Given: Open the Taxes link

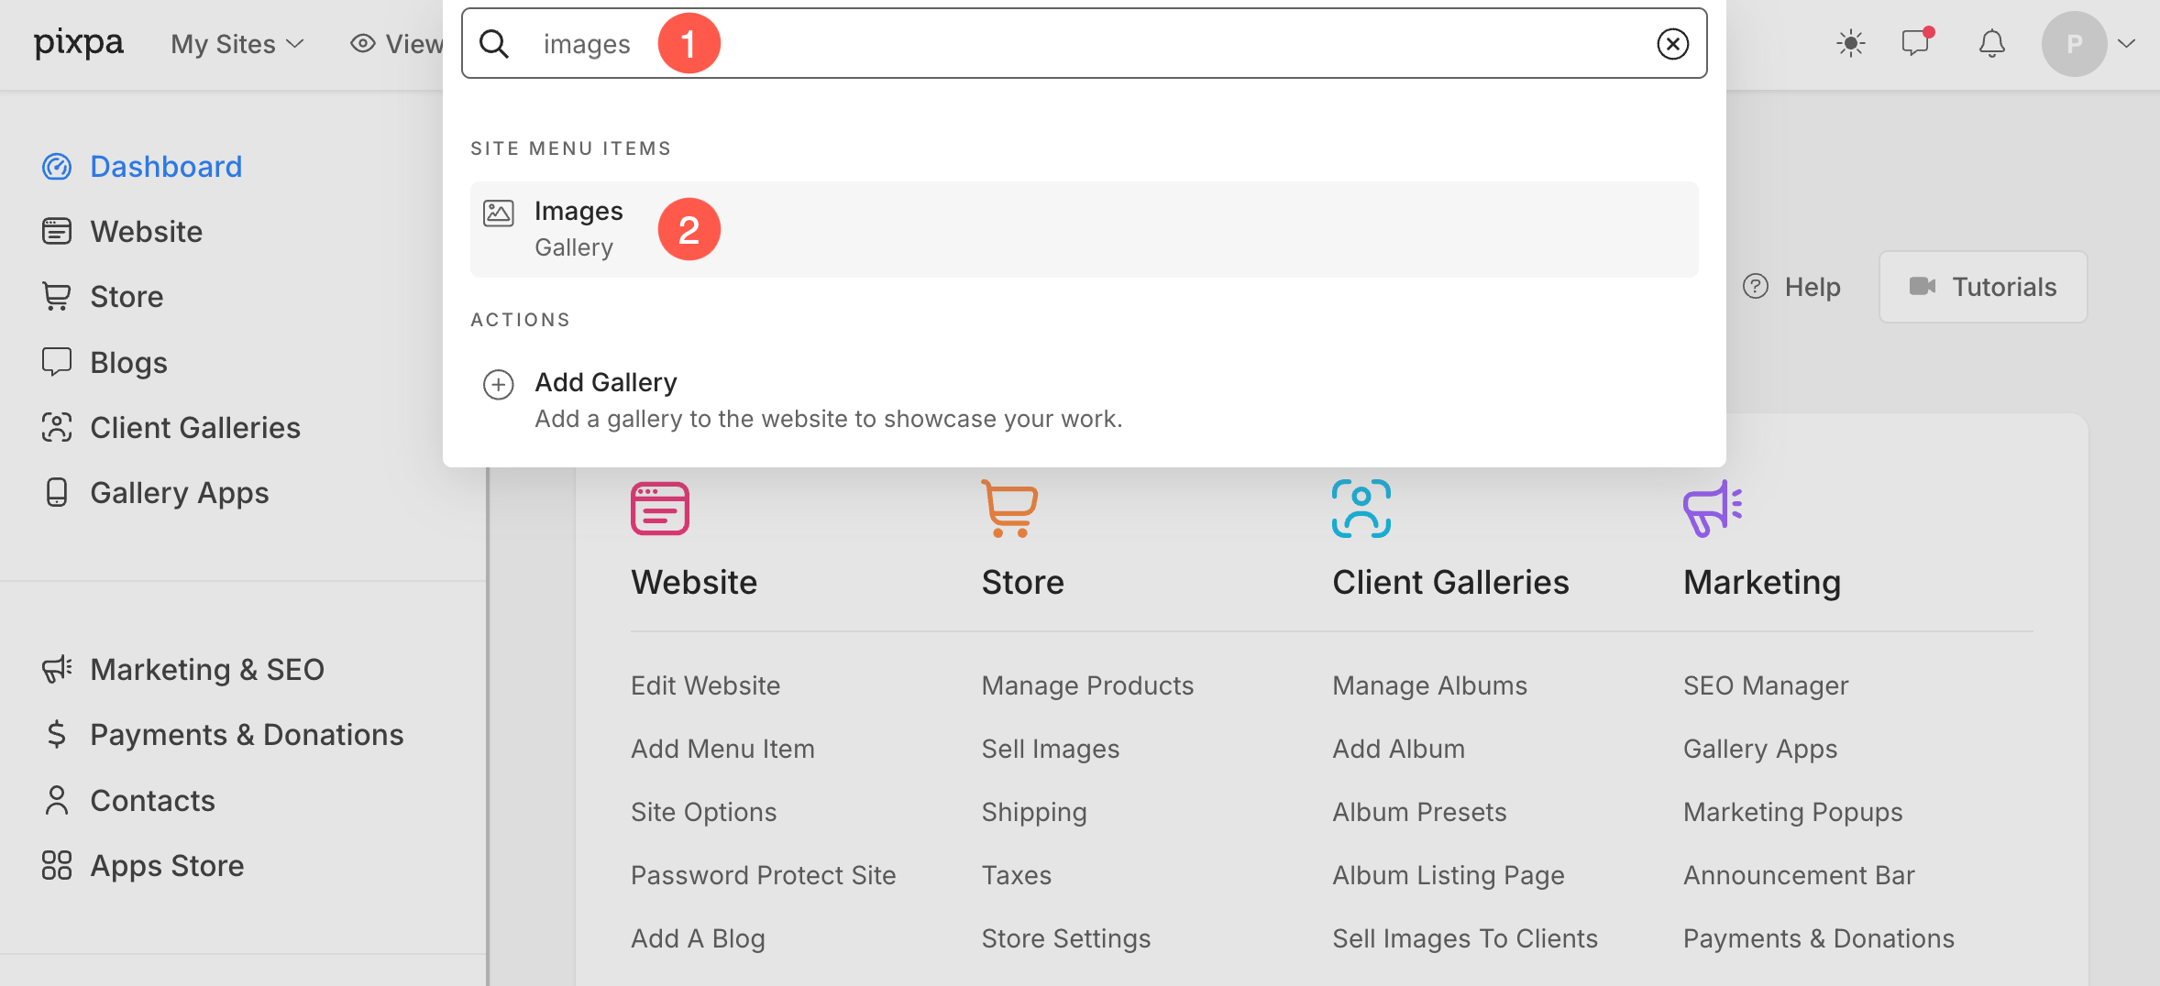Looking at the screenshot, I should click(x=1016, y=875).
